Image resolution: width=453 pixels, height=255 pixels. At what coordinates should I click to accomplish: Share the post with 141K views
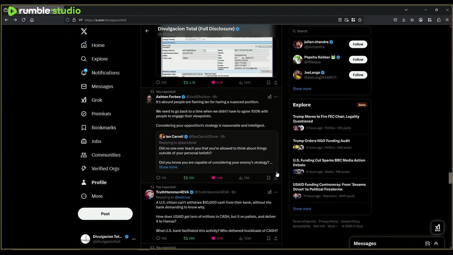click(x=276, y=83)
